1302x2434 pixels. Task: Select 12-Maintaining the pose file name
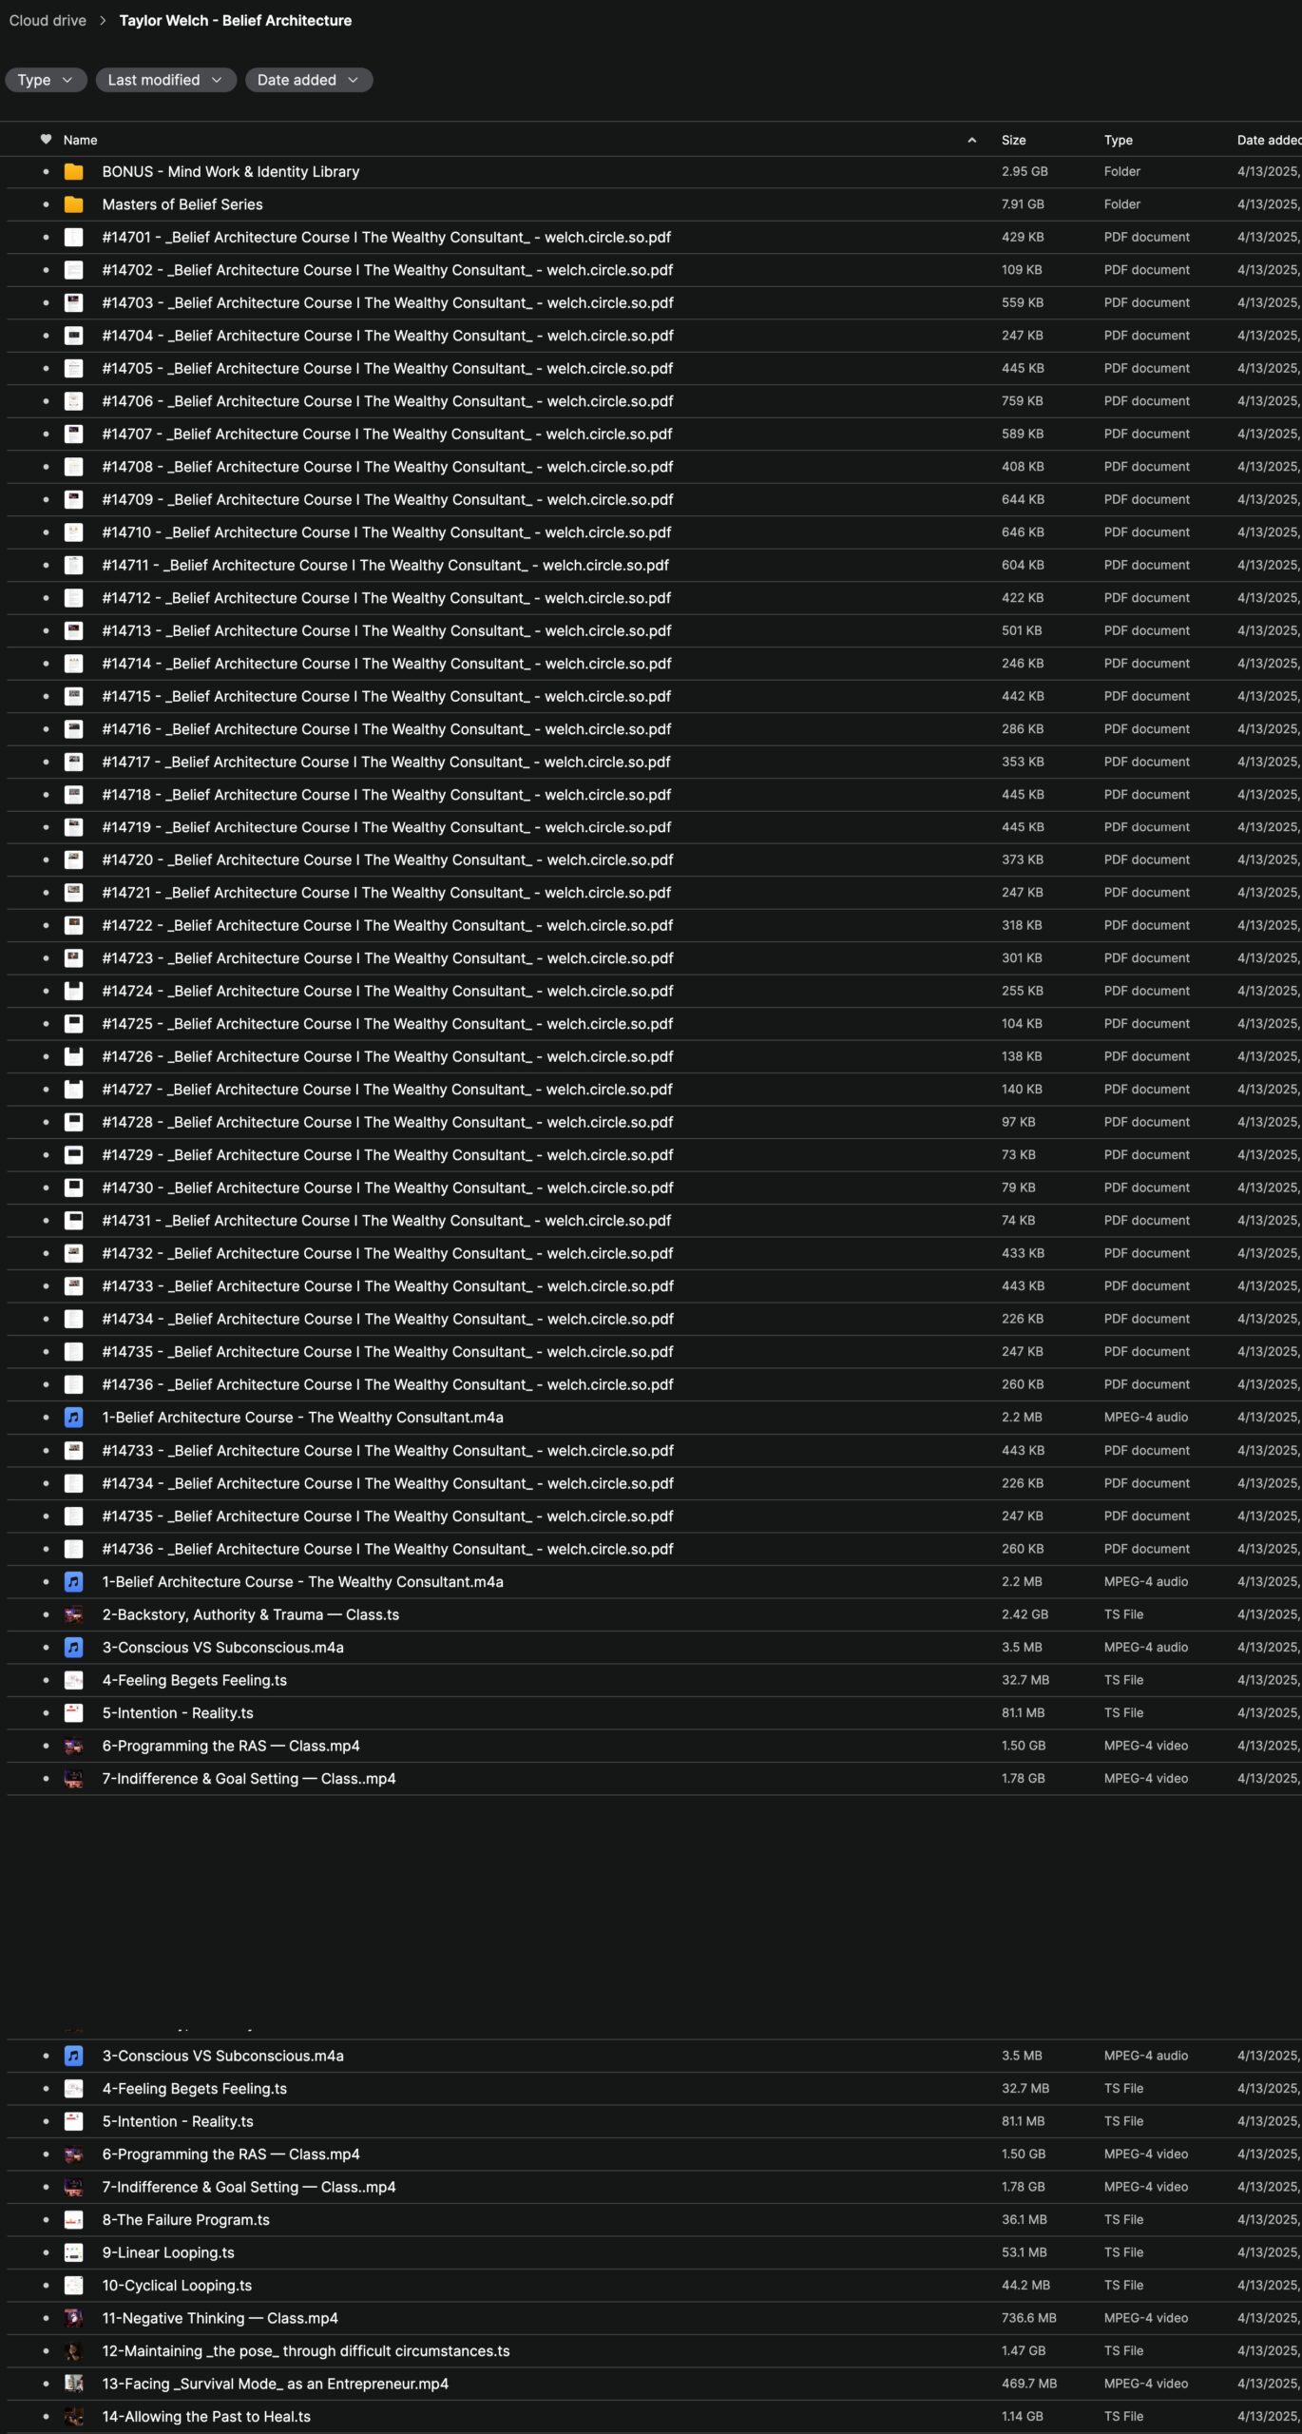click(305, 2351)
